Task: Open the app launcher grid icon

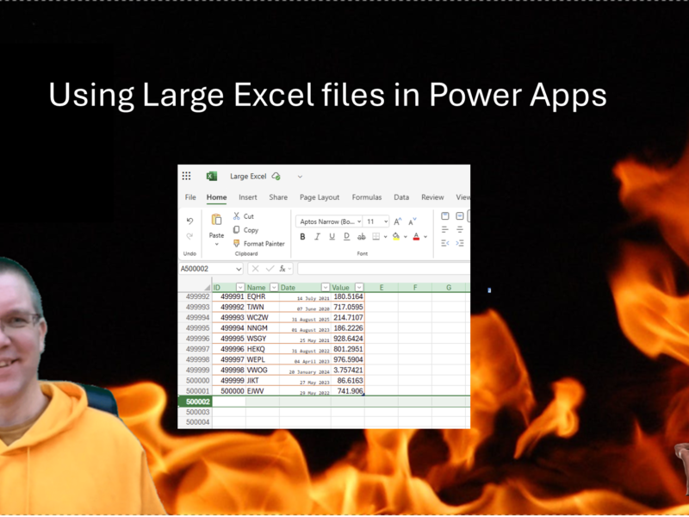Action: [186, 177]
